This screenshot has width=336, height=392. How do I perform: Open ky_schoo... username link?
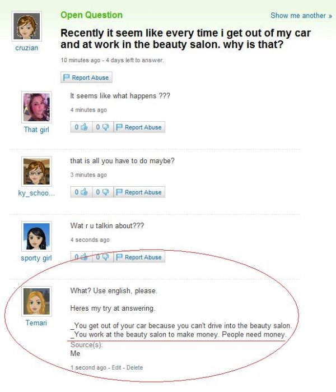pos(36,193)
